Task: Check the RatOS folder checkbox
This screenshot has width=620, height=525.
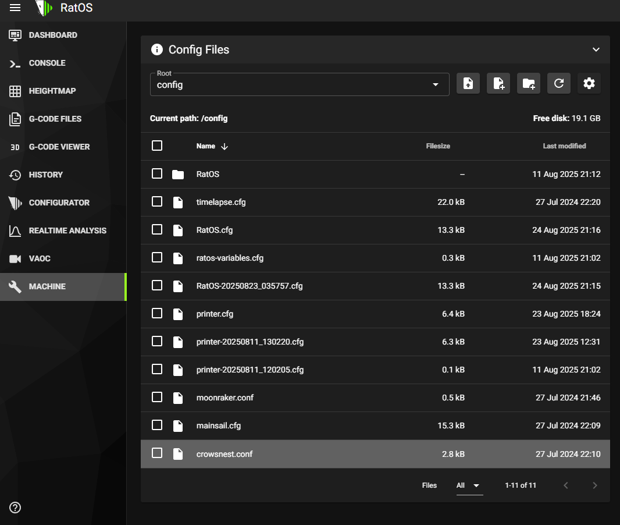Action: pyautogui.click(x=157, y=173)
